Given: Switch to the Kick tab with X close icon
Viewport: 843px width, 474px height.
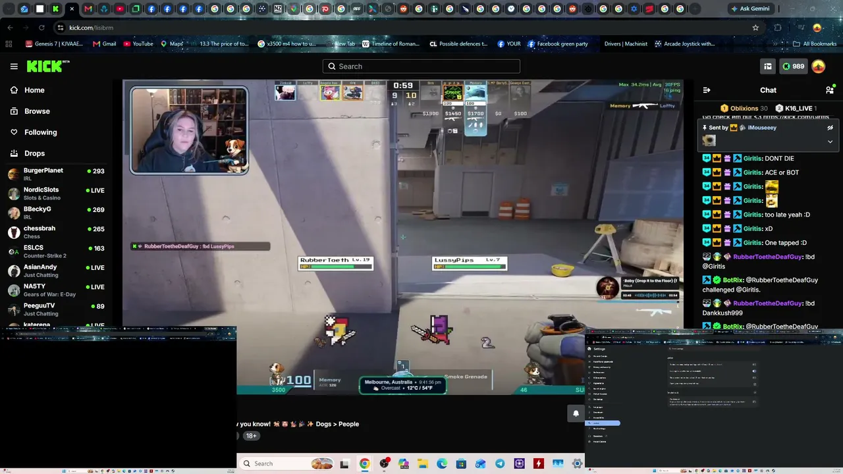Looking at the screenshot, I should click(x=72, y=9).
